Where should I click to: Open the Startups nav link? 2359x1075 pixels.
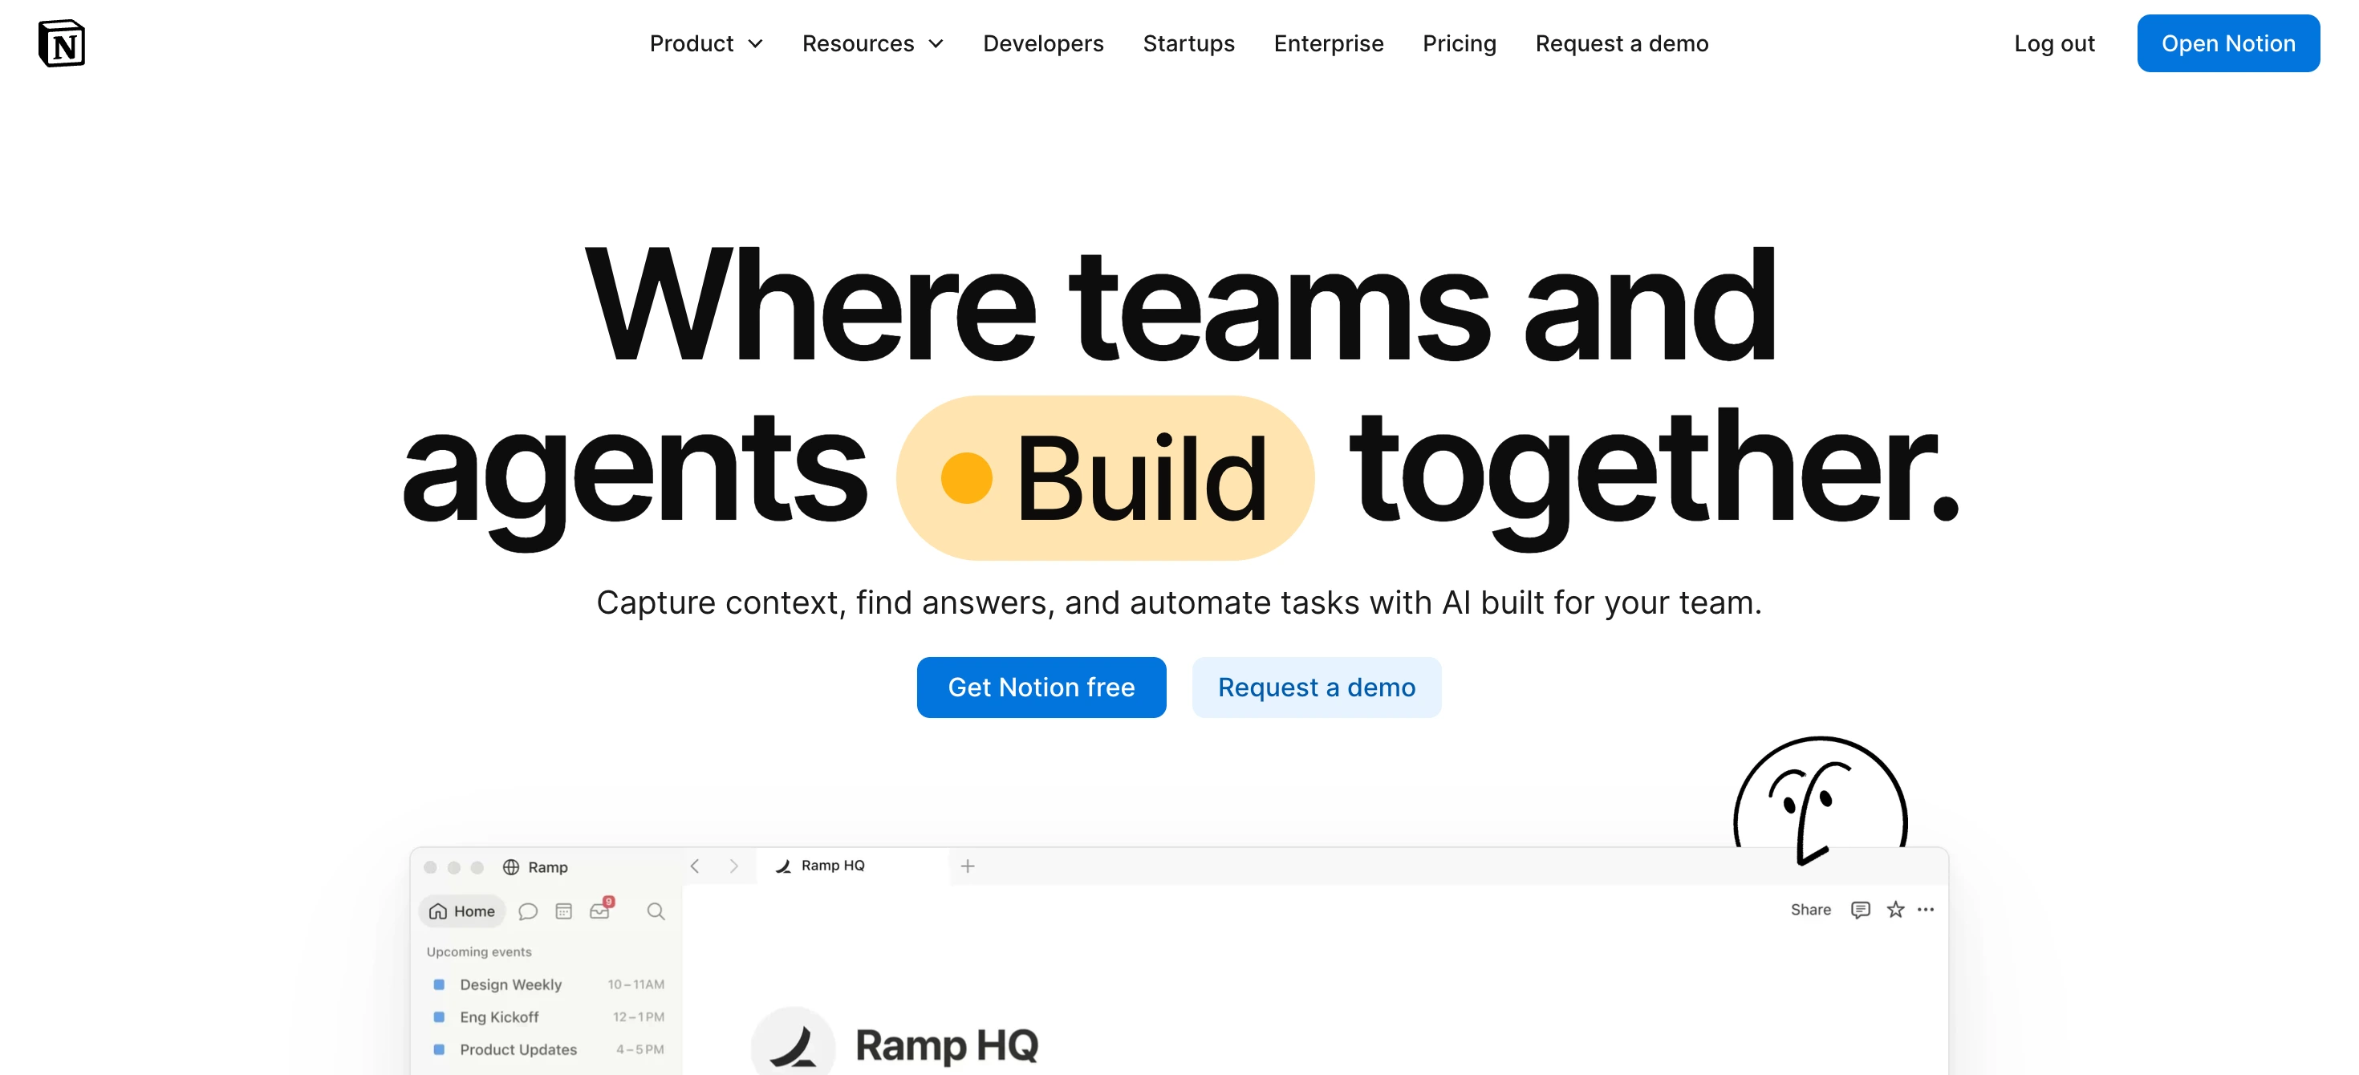(1188, 43)
